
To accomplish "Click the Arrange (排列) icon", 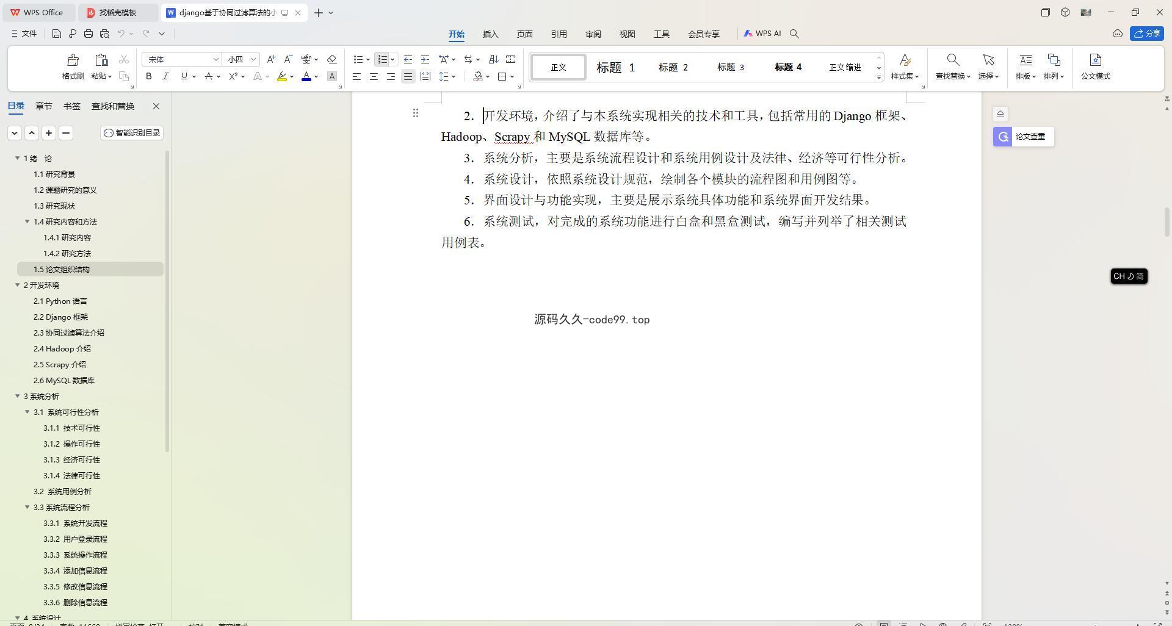I will [1054, 60].
